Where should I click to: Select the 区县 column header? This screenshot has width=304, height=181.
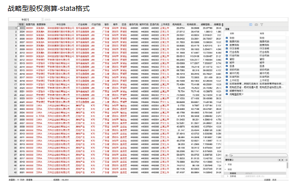tap(124, 24)
